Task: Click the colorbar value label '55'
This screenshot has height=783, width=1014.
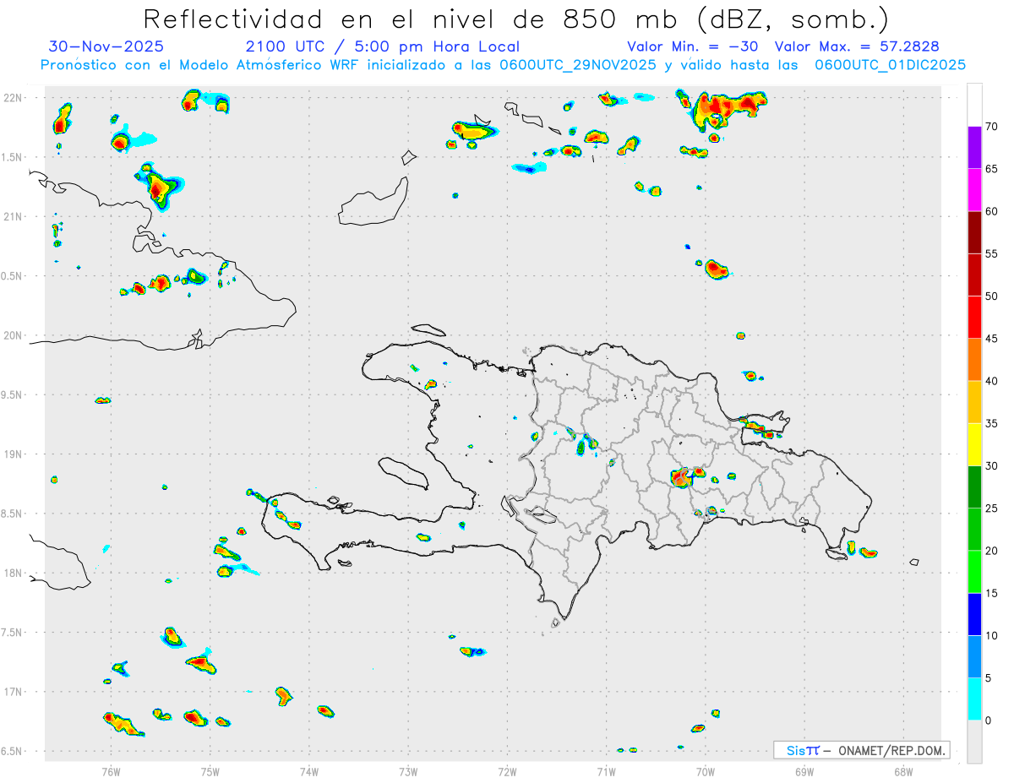Action: coord(991,254)
